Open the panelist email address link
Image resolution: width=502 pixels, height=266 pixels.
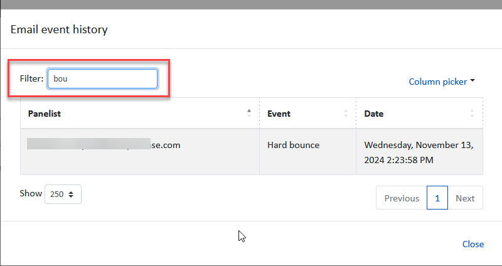coord(104,145)
